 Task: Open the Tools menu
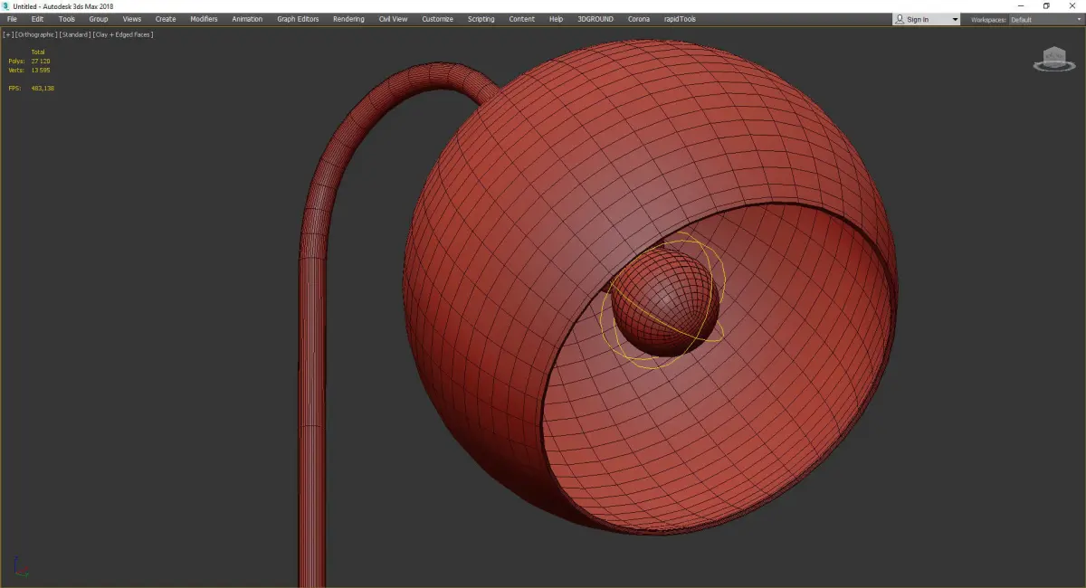[67, 19]
